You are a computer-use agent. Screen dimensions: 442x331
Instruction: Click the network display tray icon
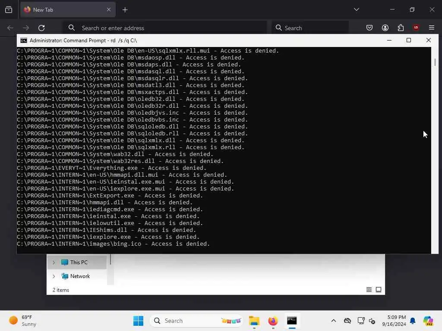360,321
